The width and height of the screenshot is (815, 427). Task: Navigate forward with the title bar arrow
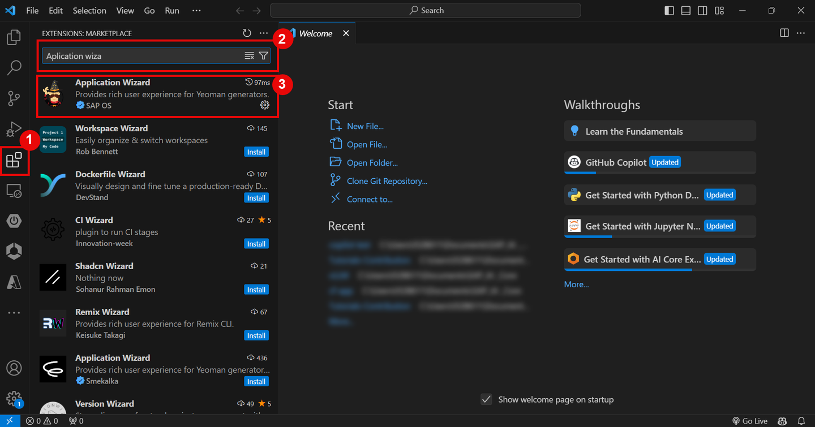(257, 10)
